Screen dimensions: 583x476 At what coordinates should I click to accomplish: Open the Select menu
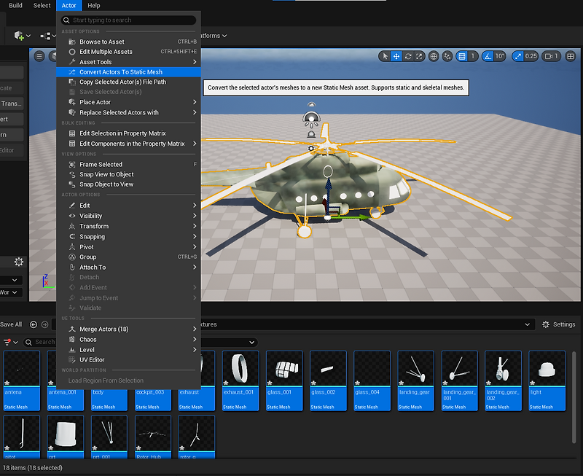pos(42,6)
